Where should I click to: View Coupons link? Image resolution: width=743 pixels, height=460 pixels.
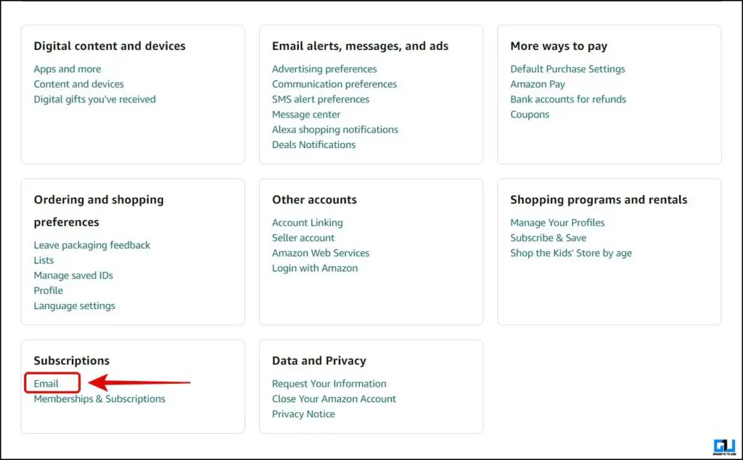pos(530,115)
